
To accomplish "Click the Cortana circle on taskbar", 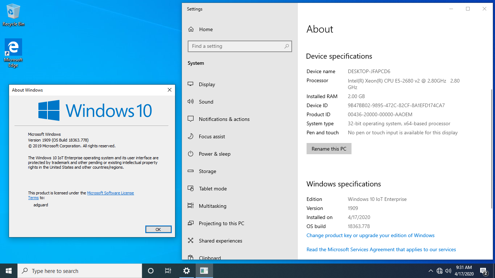I will 151,271.
